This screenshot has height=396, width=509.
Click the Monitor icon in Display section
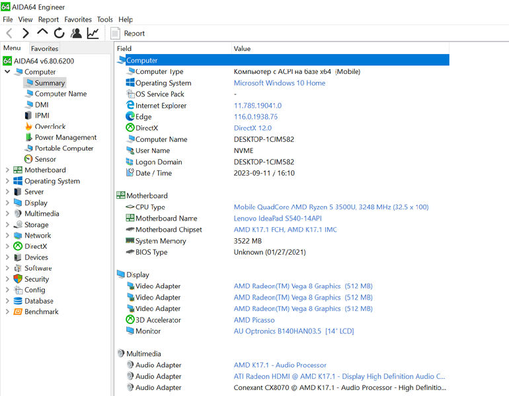[130, 331]
